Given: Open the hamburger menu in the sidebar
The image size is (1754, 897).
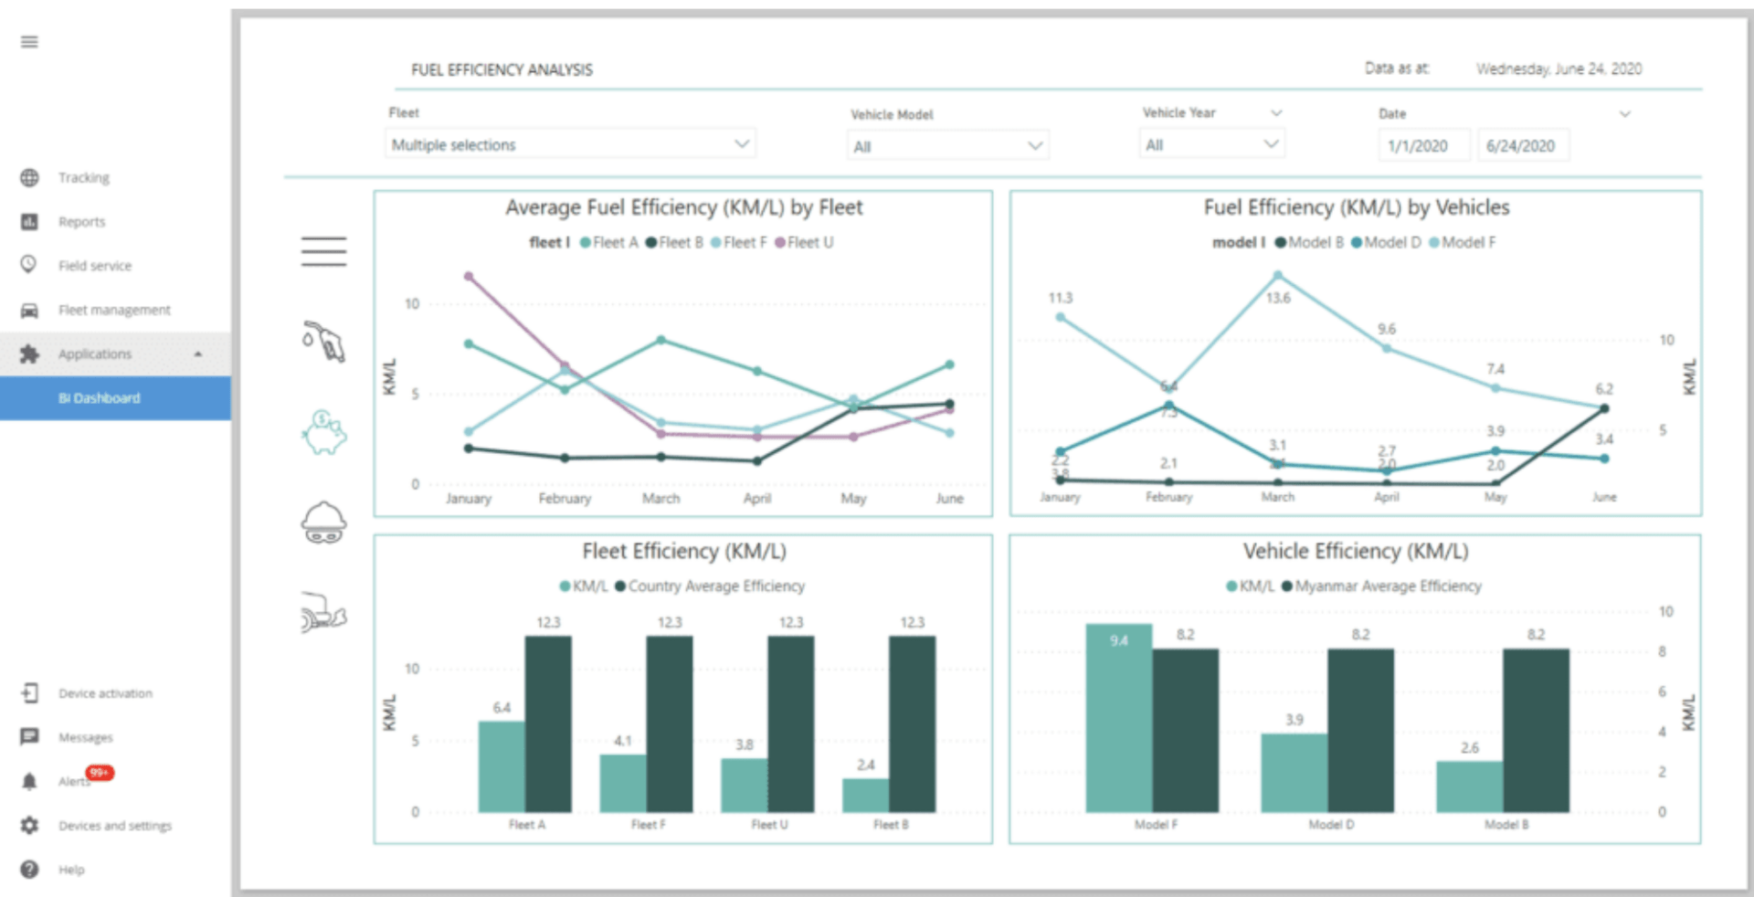Looking at the screenshot, I should point(29,42).
